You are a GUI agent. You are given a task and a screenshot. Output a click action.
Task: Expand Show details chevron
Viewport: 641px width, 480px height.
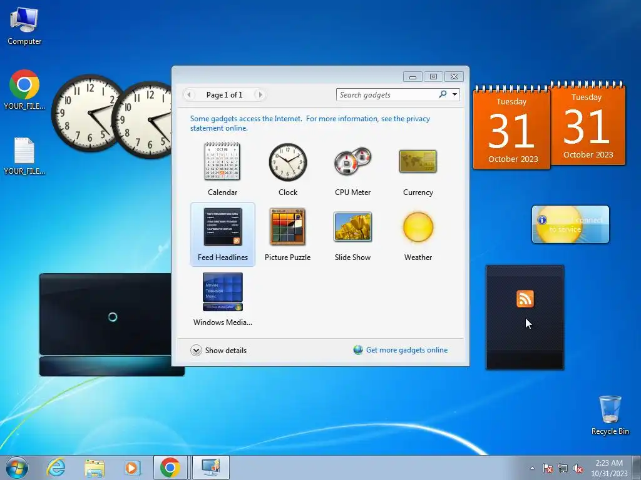click(x=196, y=350)
